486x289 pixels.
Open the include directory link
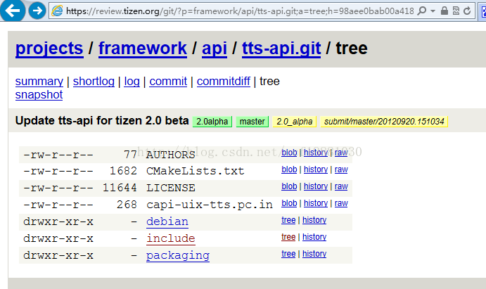(x=171, y=238)
